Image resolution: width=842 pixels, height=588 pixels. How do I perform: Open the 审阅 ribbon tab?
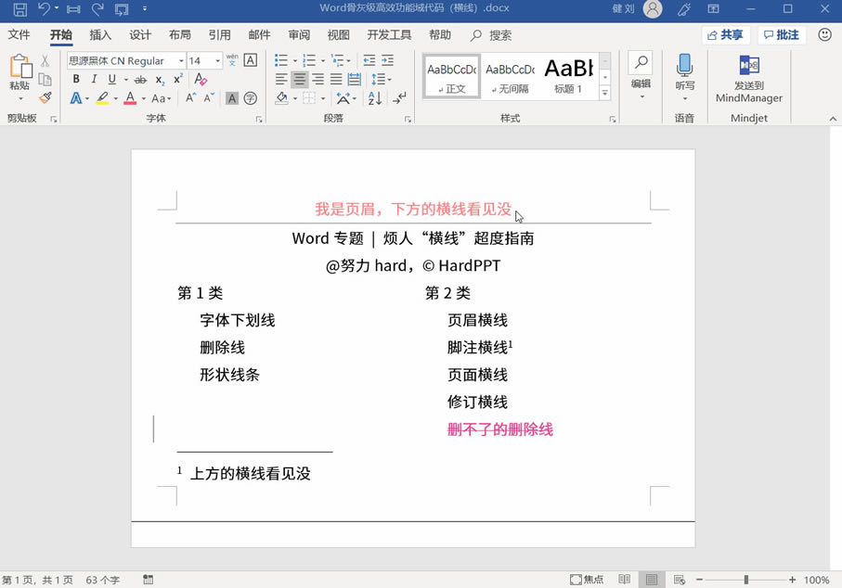299,35
